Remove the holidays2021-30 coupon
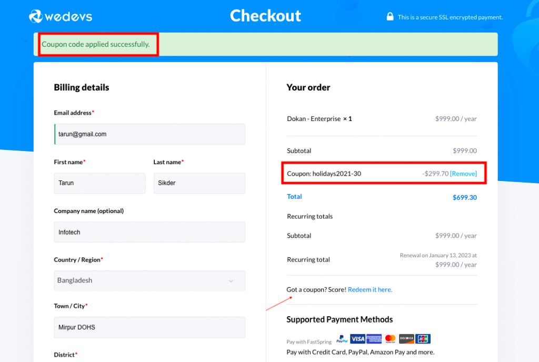This screenshot has width=539, height=362. 463,174
